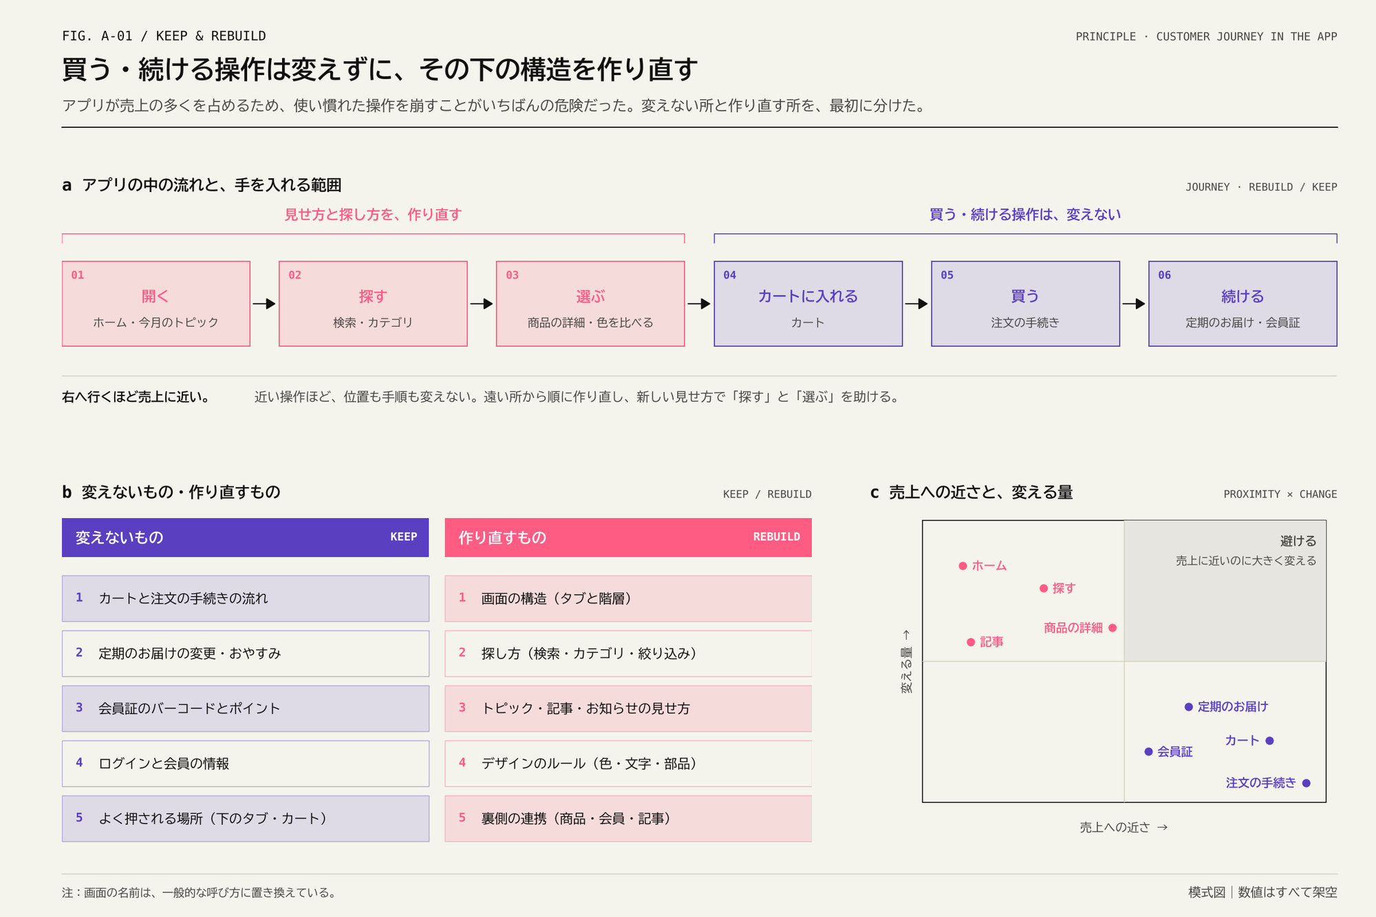Select row カートと注文の手続きの流れ

point(245,598)
